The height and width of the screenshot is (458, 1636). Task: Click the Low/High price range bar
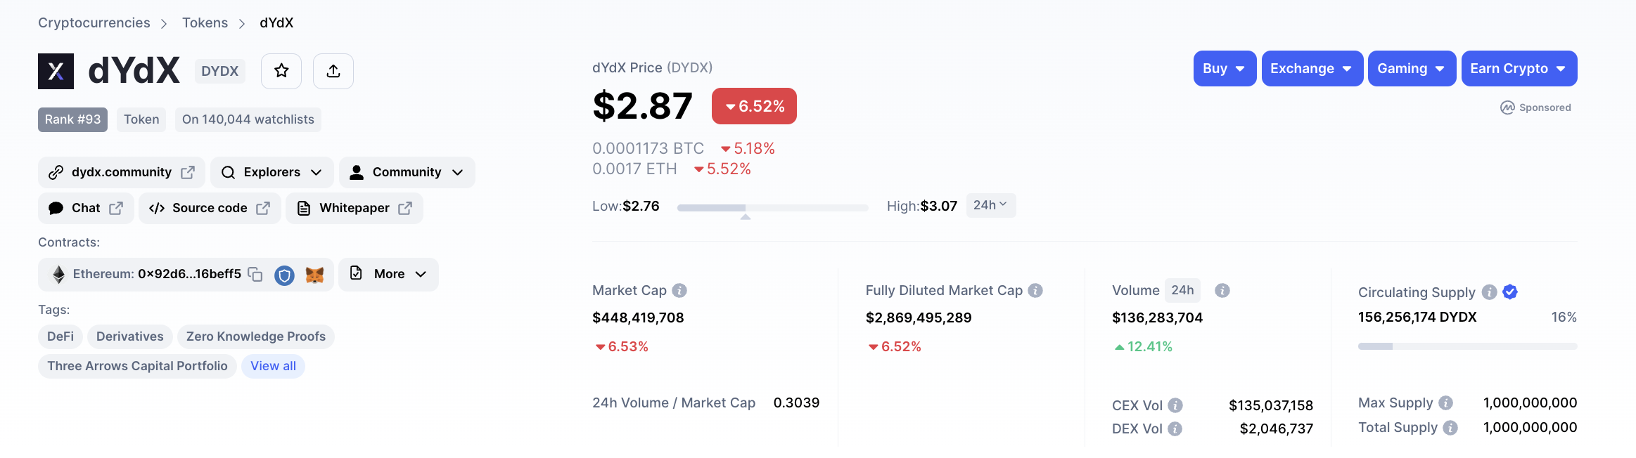[x=772, y=208]
